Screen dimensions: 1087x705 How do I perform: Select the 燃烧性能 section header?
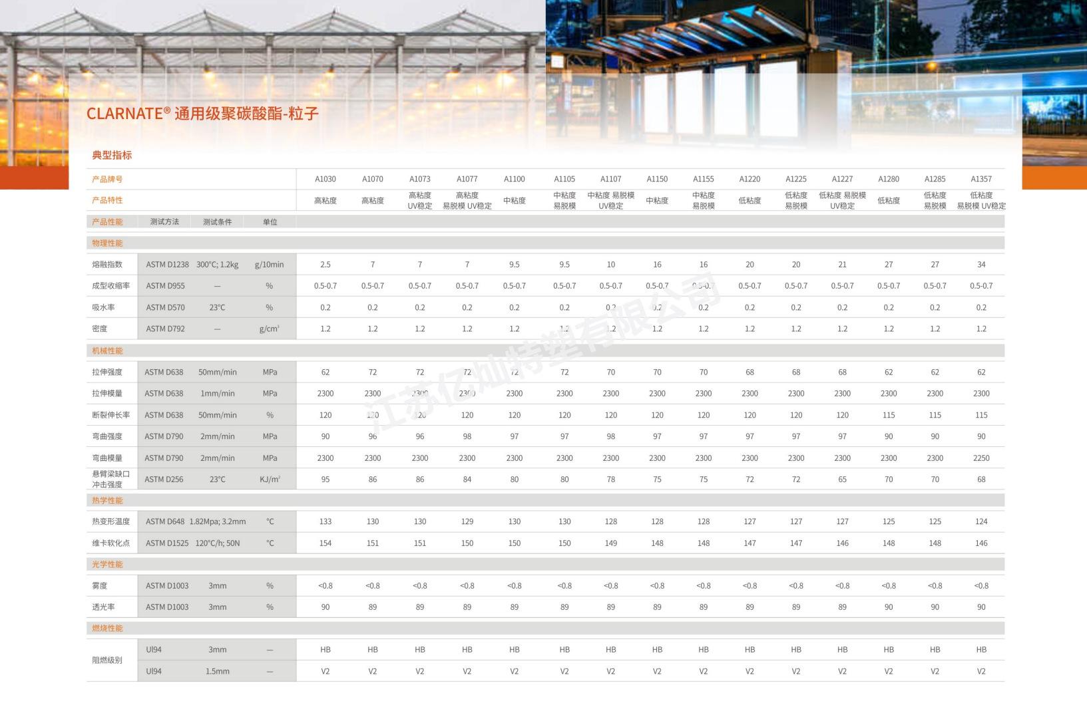(x=107, y=628)
